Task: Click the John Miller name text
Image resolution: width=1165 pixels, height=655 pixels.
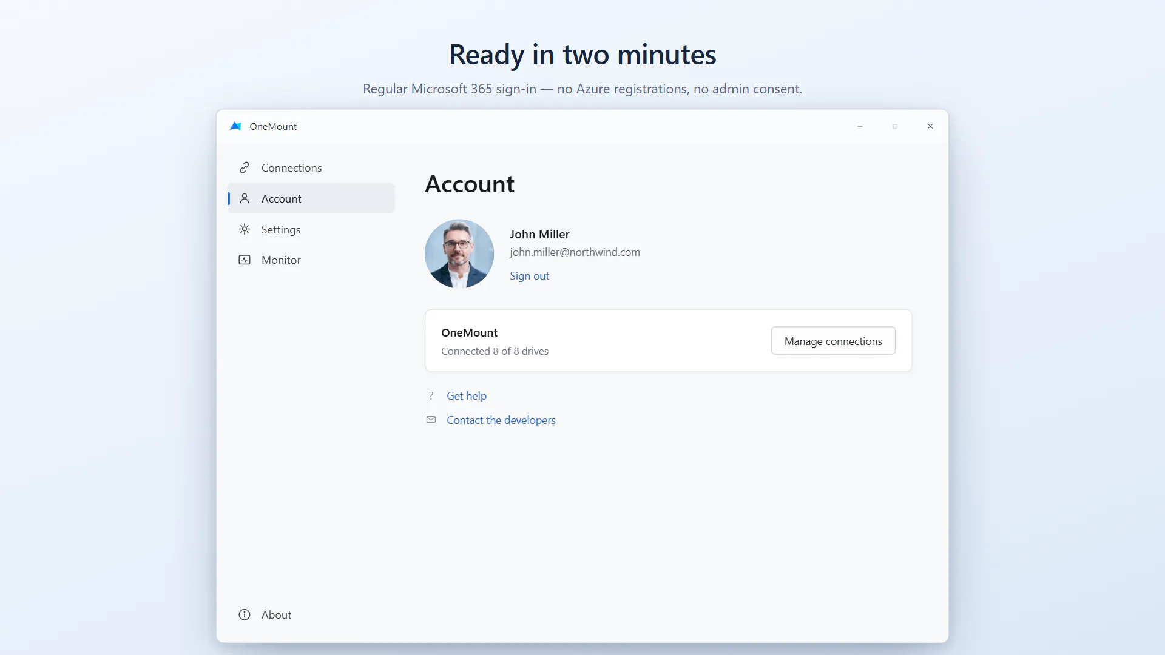Action: point(539,234)
